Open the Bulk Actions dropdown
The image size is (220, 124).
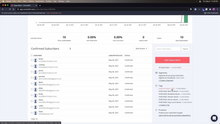pos(141,49)
